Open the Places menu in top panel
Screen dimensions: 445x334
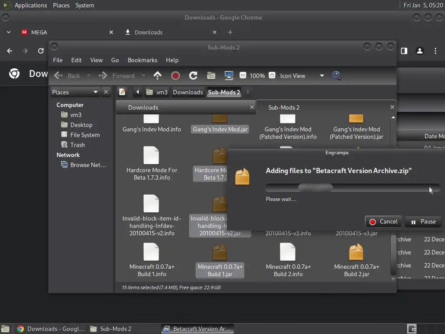(x=61, y=5)
